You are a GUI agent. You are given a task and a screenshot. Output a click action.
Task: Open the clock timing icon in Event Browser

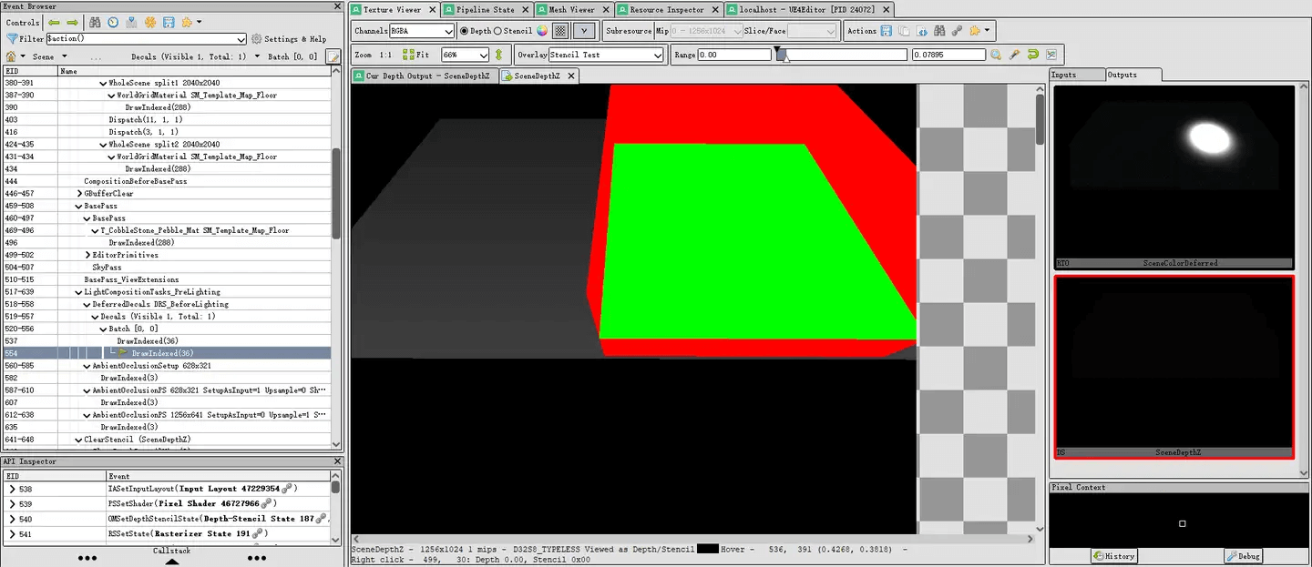(x=113, y=22)
